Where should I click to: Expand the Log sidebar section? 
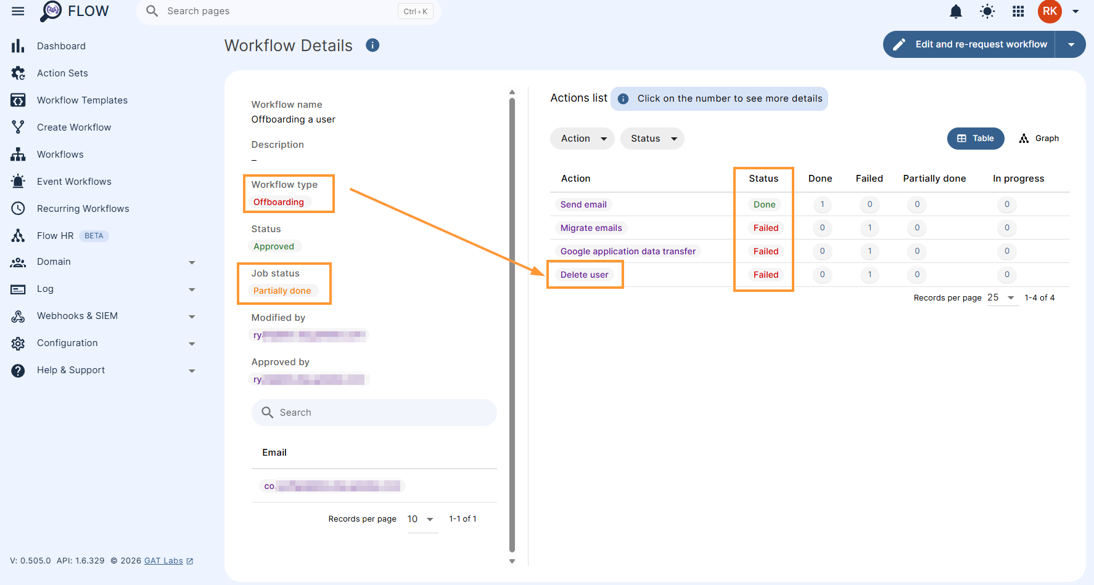pyautogui.click(x=192, y=289)
